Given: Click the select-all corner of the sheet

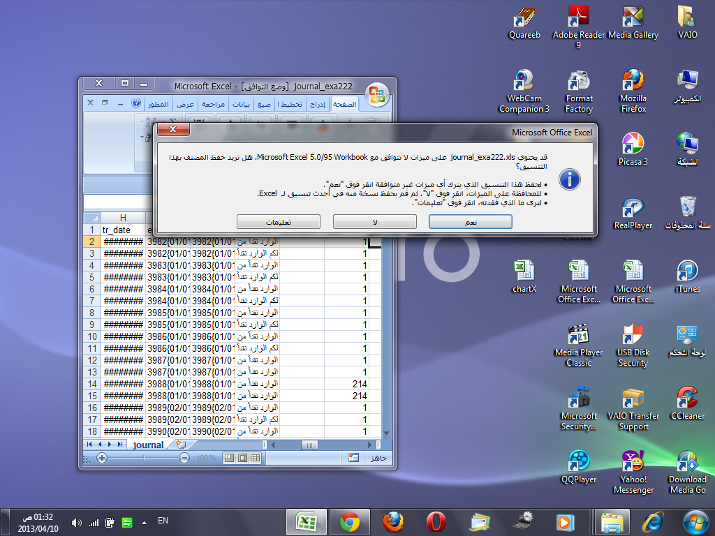Looking at the screenshot, I should point(91,218).
